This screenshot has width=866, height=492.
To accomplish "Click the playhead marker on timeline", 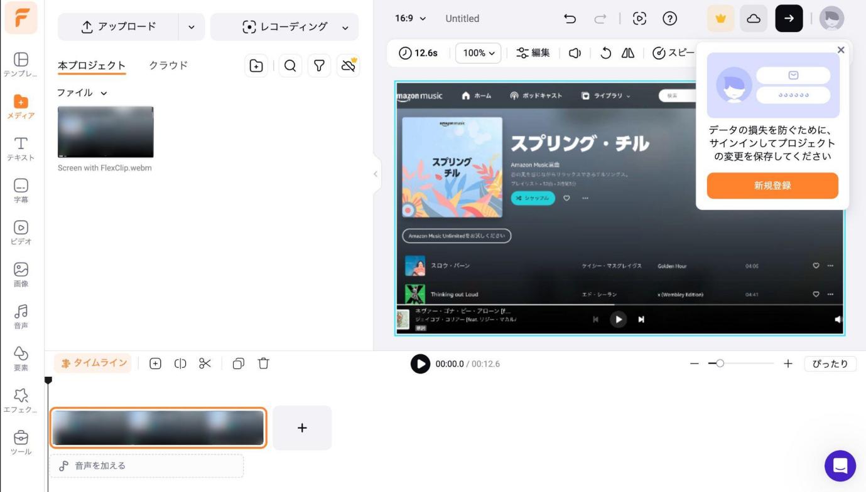I will pos(48,380).
